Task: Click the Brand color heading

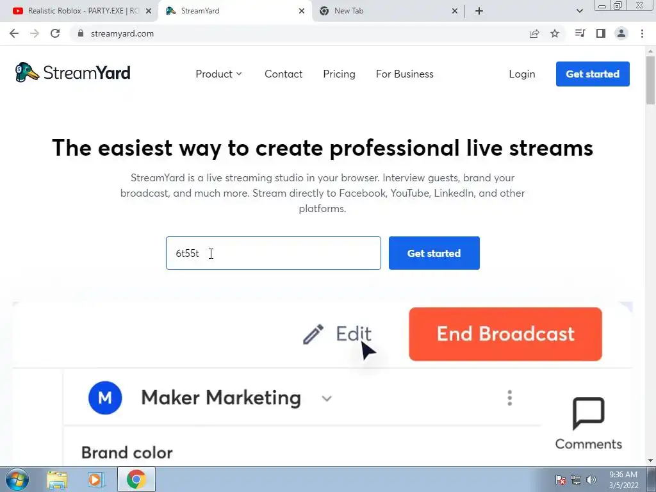Action: (127, 453)
